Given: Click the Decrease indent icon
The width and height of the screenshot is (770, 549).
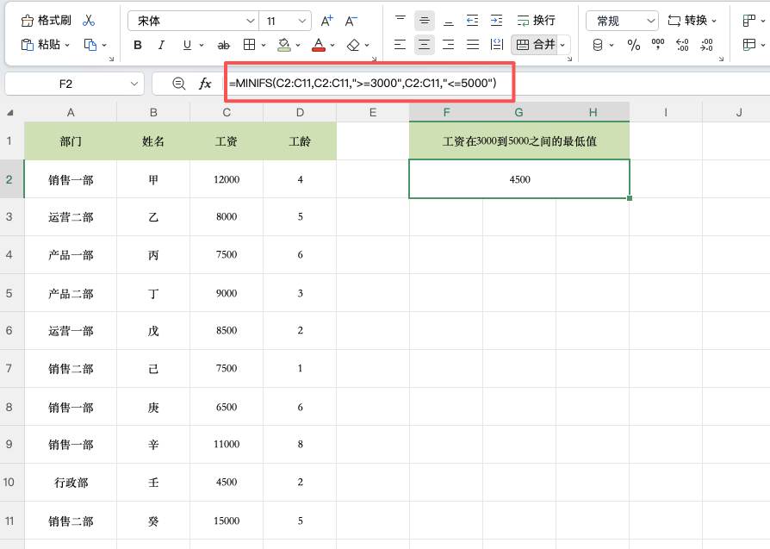Looking at the screenshot, I should tap(472, 20).
